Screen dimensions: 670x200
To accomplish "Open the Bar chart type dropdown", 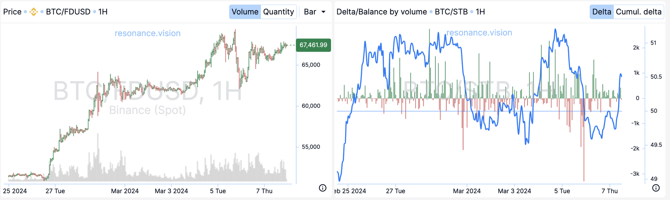I will click(x=314, y=12).
